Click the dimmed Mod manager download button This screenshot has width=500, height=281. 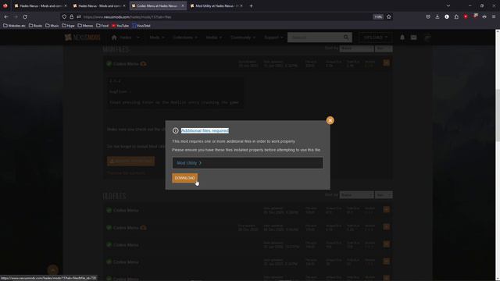[130, 162]
